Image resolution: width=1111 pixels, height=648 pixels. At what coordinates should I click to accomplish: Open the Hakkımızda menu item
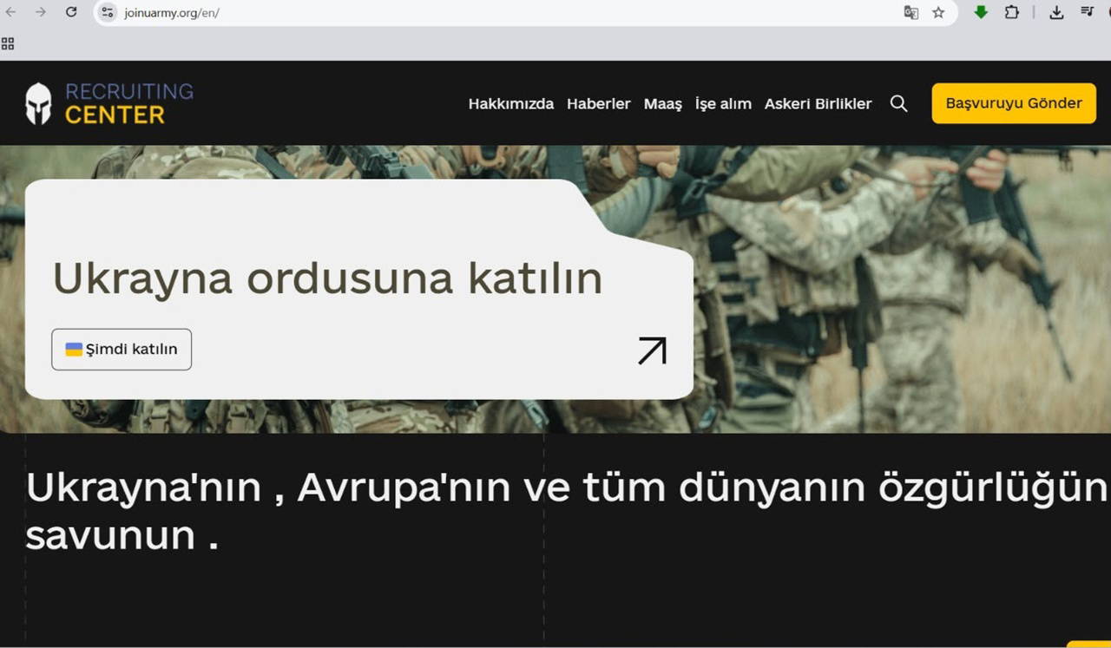[511, 103]
